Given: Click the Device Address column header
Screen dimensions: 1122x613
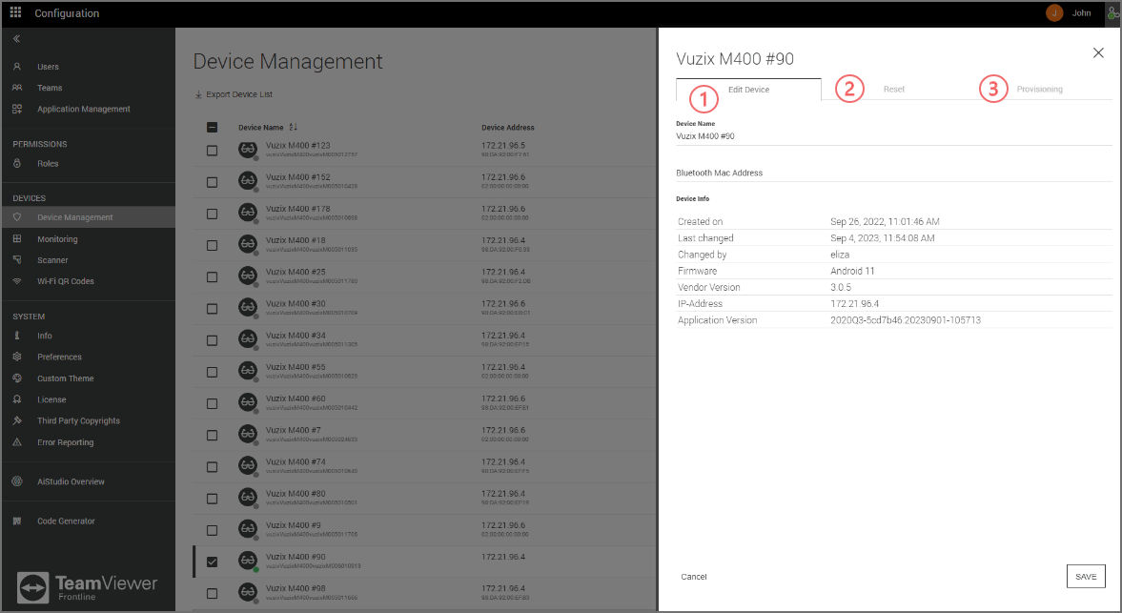Looking at the screenshot, I should pos(507,128).
